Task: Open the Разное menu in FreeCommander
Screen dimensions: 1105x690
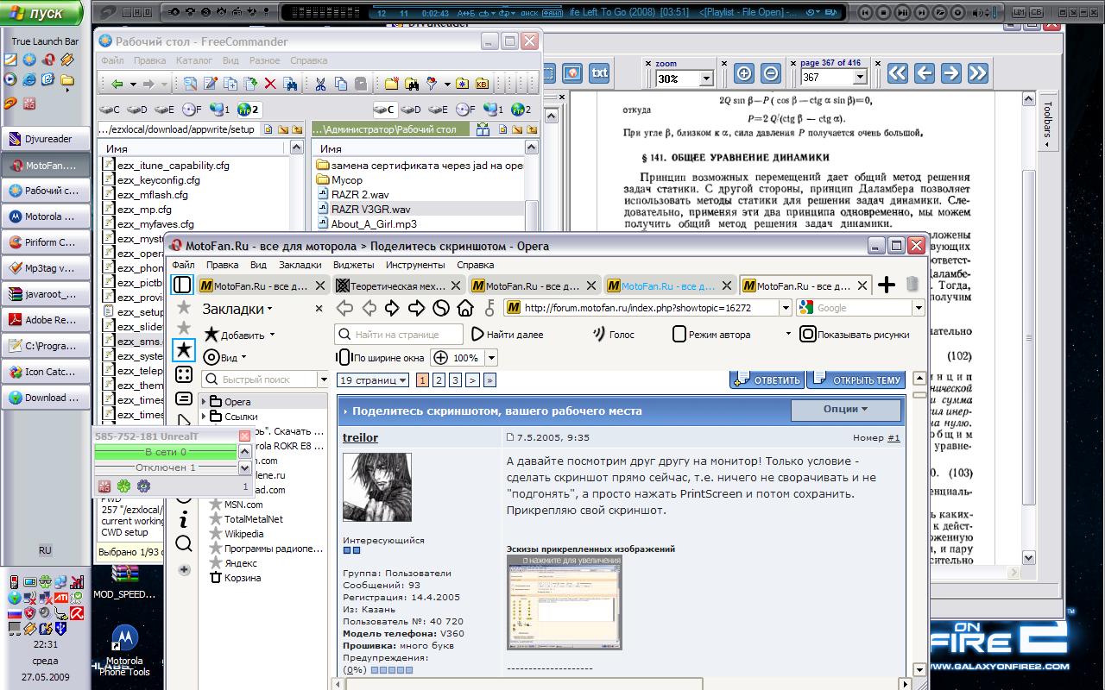Action: click(x=264, y=60)
